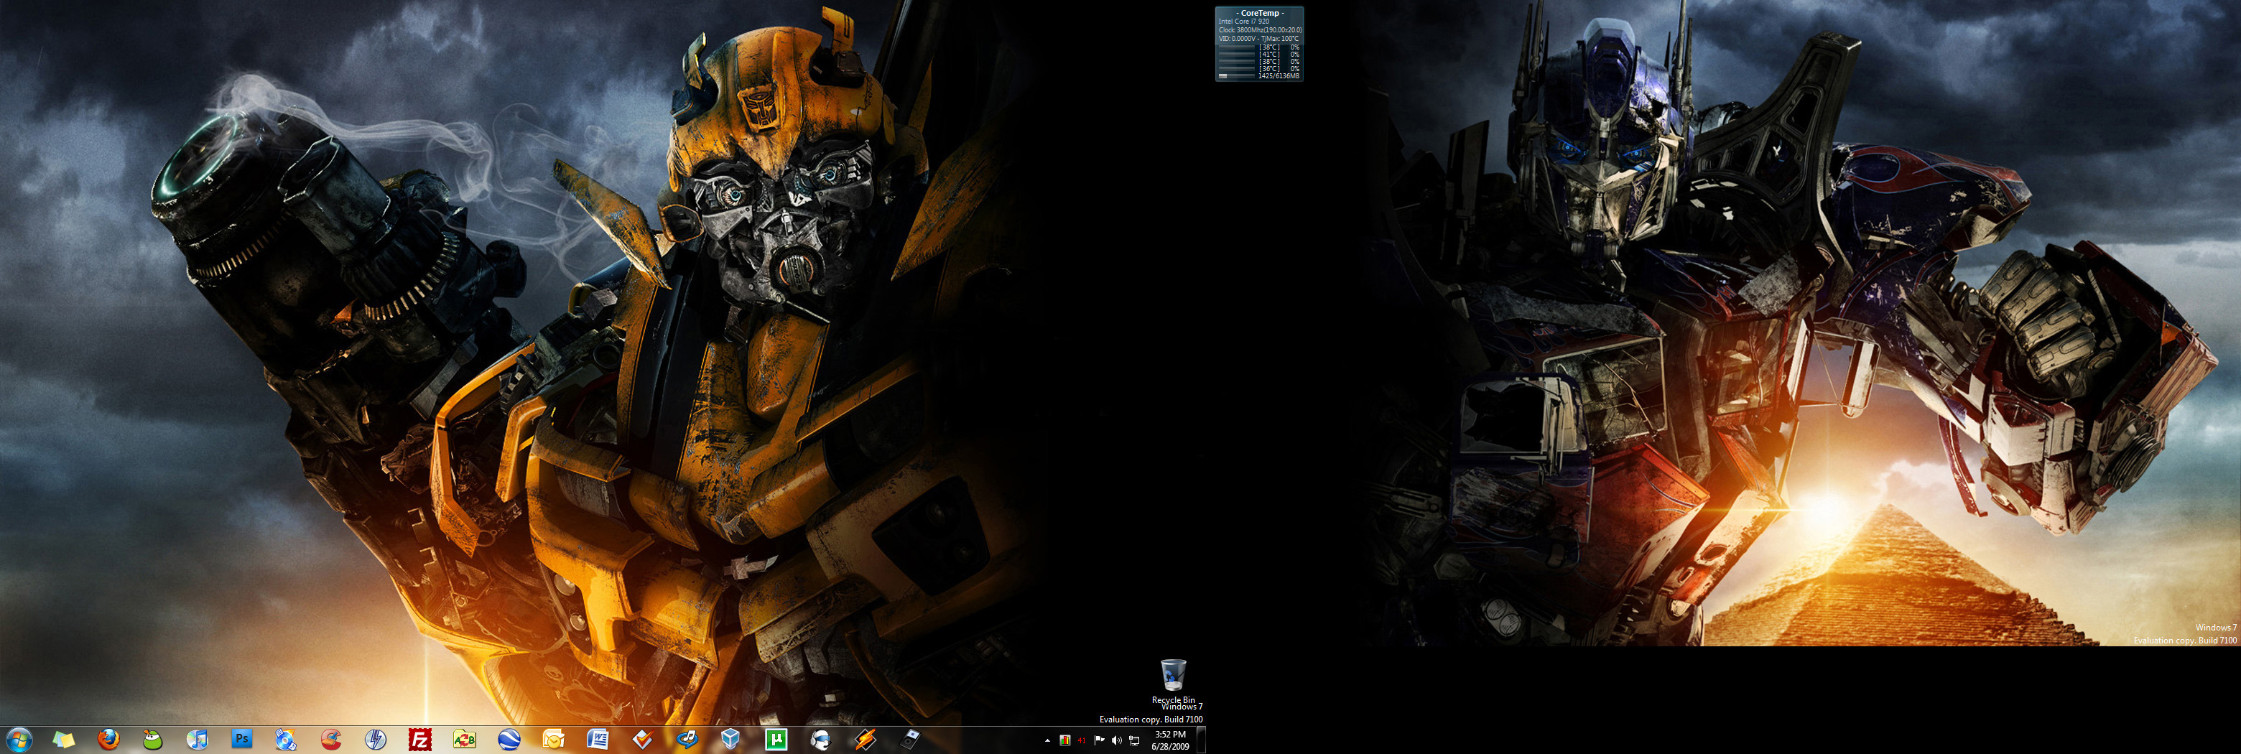Screen dimensions: 2241x754
Task: Open the orange checkmark taskbar app
Action: (642, 740)
